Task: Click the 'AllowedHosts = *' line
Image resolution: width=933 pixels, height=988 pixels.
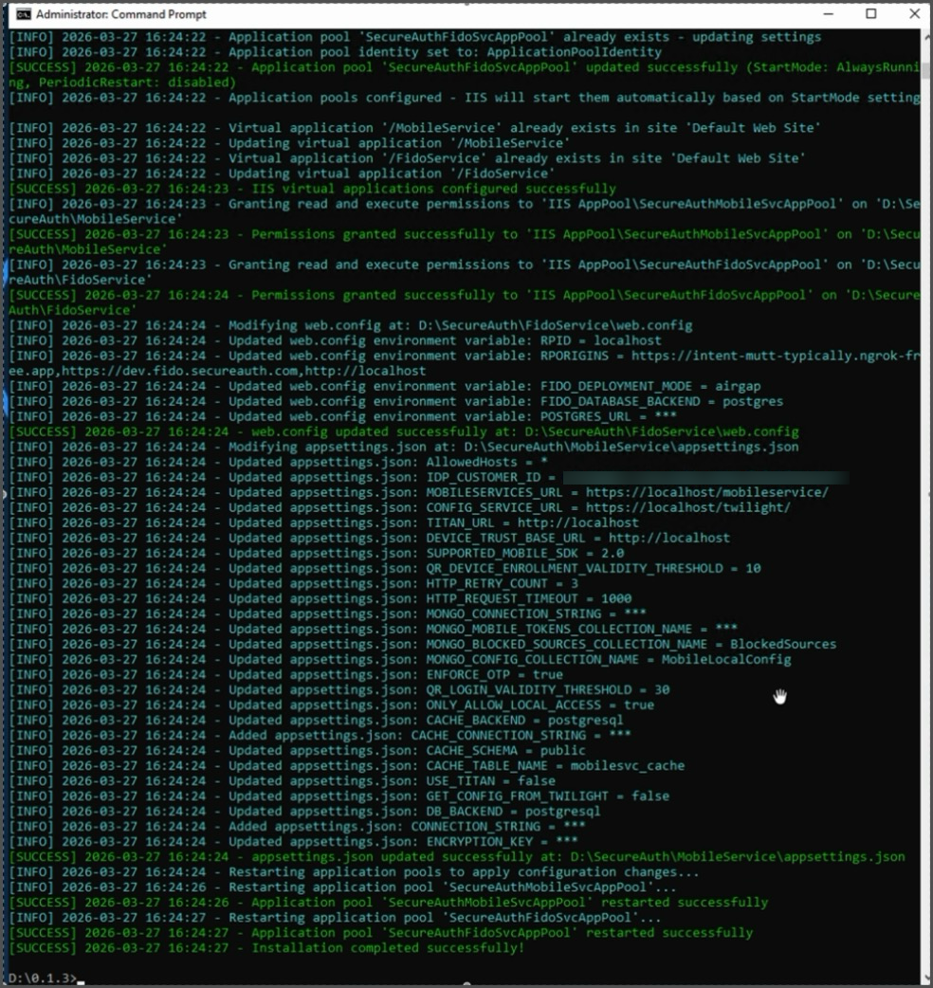Action: [x=279, y=462]
